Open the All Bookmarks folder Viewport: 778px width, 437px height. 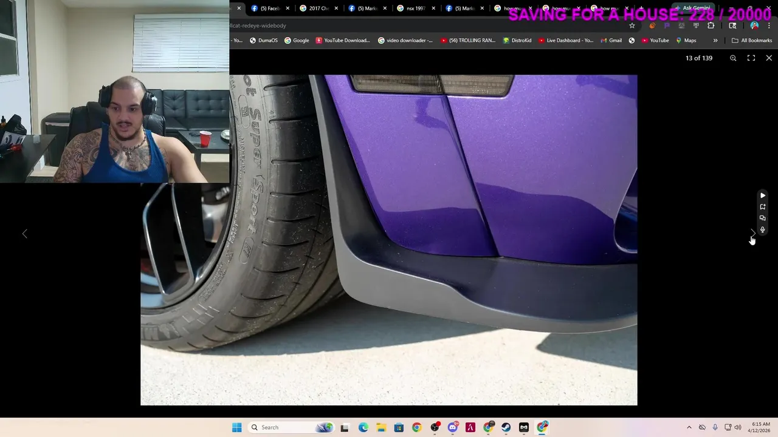(752, 41)
